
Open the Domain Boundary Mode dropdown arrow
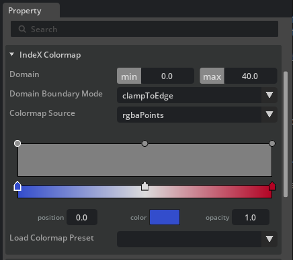[x=269, y=95]
